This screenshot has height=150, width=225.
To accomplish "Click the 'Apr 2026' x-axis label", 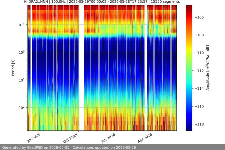I will pyautogui.click(x=145, y=138).
